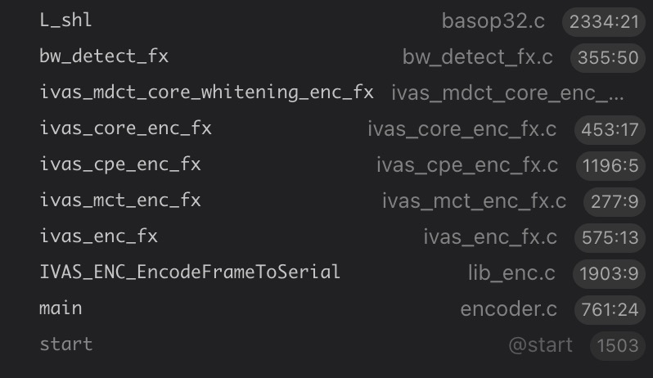Select the dimmed start frame
The image size is (653, 378).
point(65,344)
